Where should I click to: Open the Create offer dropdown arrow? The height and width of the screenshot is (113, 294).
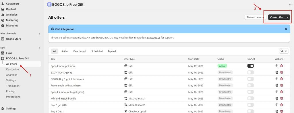tap(288, 17)
